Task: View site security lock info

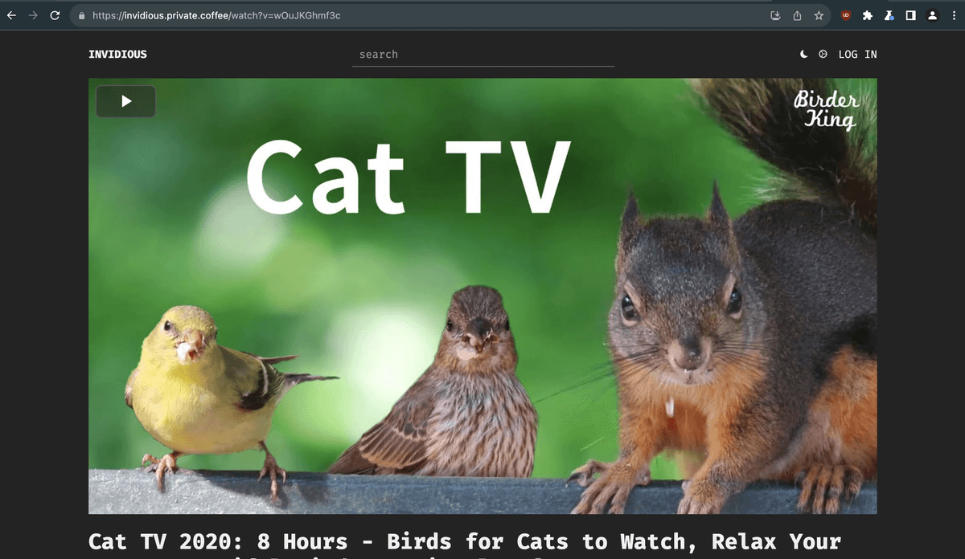Action: point(81,15)
